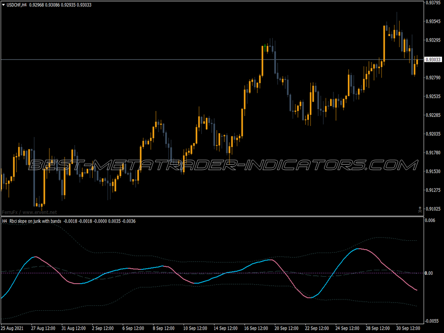
Task: Click the 0.006 indicator scale label
Action: 430,221
